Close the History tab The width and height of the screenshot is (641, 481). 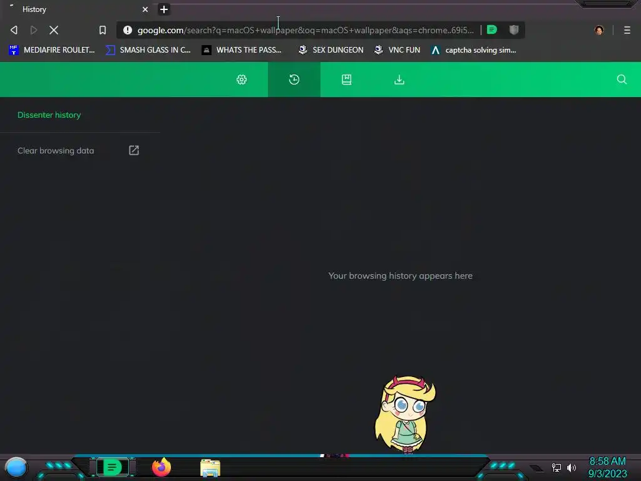(145, 9)
